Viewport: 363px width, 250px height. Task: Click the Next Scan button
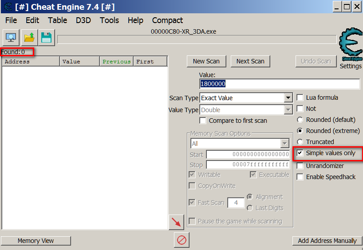(x=250, y=61)
